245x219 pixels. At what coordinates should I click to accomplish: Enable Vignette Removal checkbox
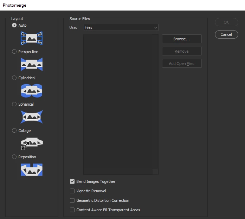tap(72, 191)
